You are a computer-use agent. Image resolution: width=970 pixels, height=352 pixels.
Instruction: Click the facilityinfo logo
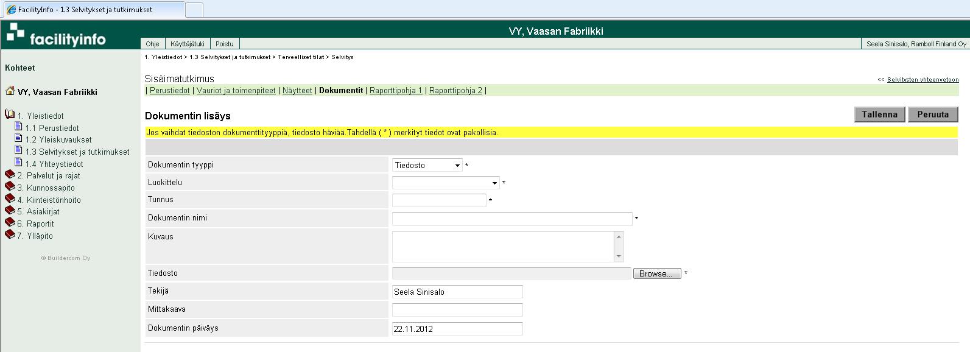tap(56, 35)
